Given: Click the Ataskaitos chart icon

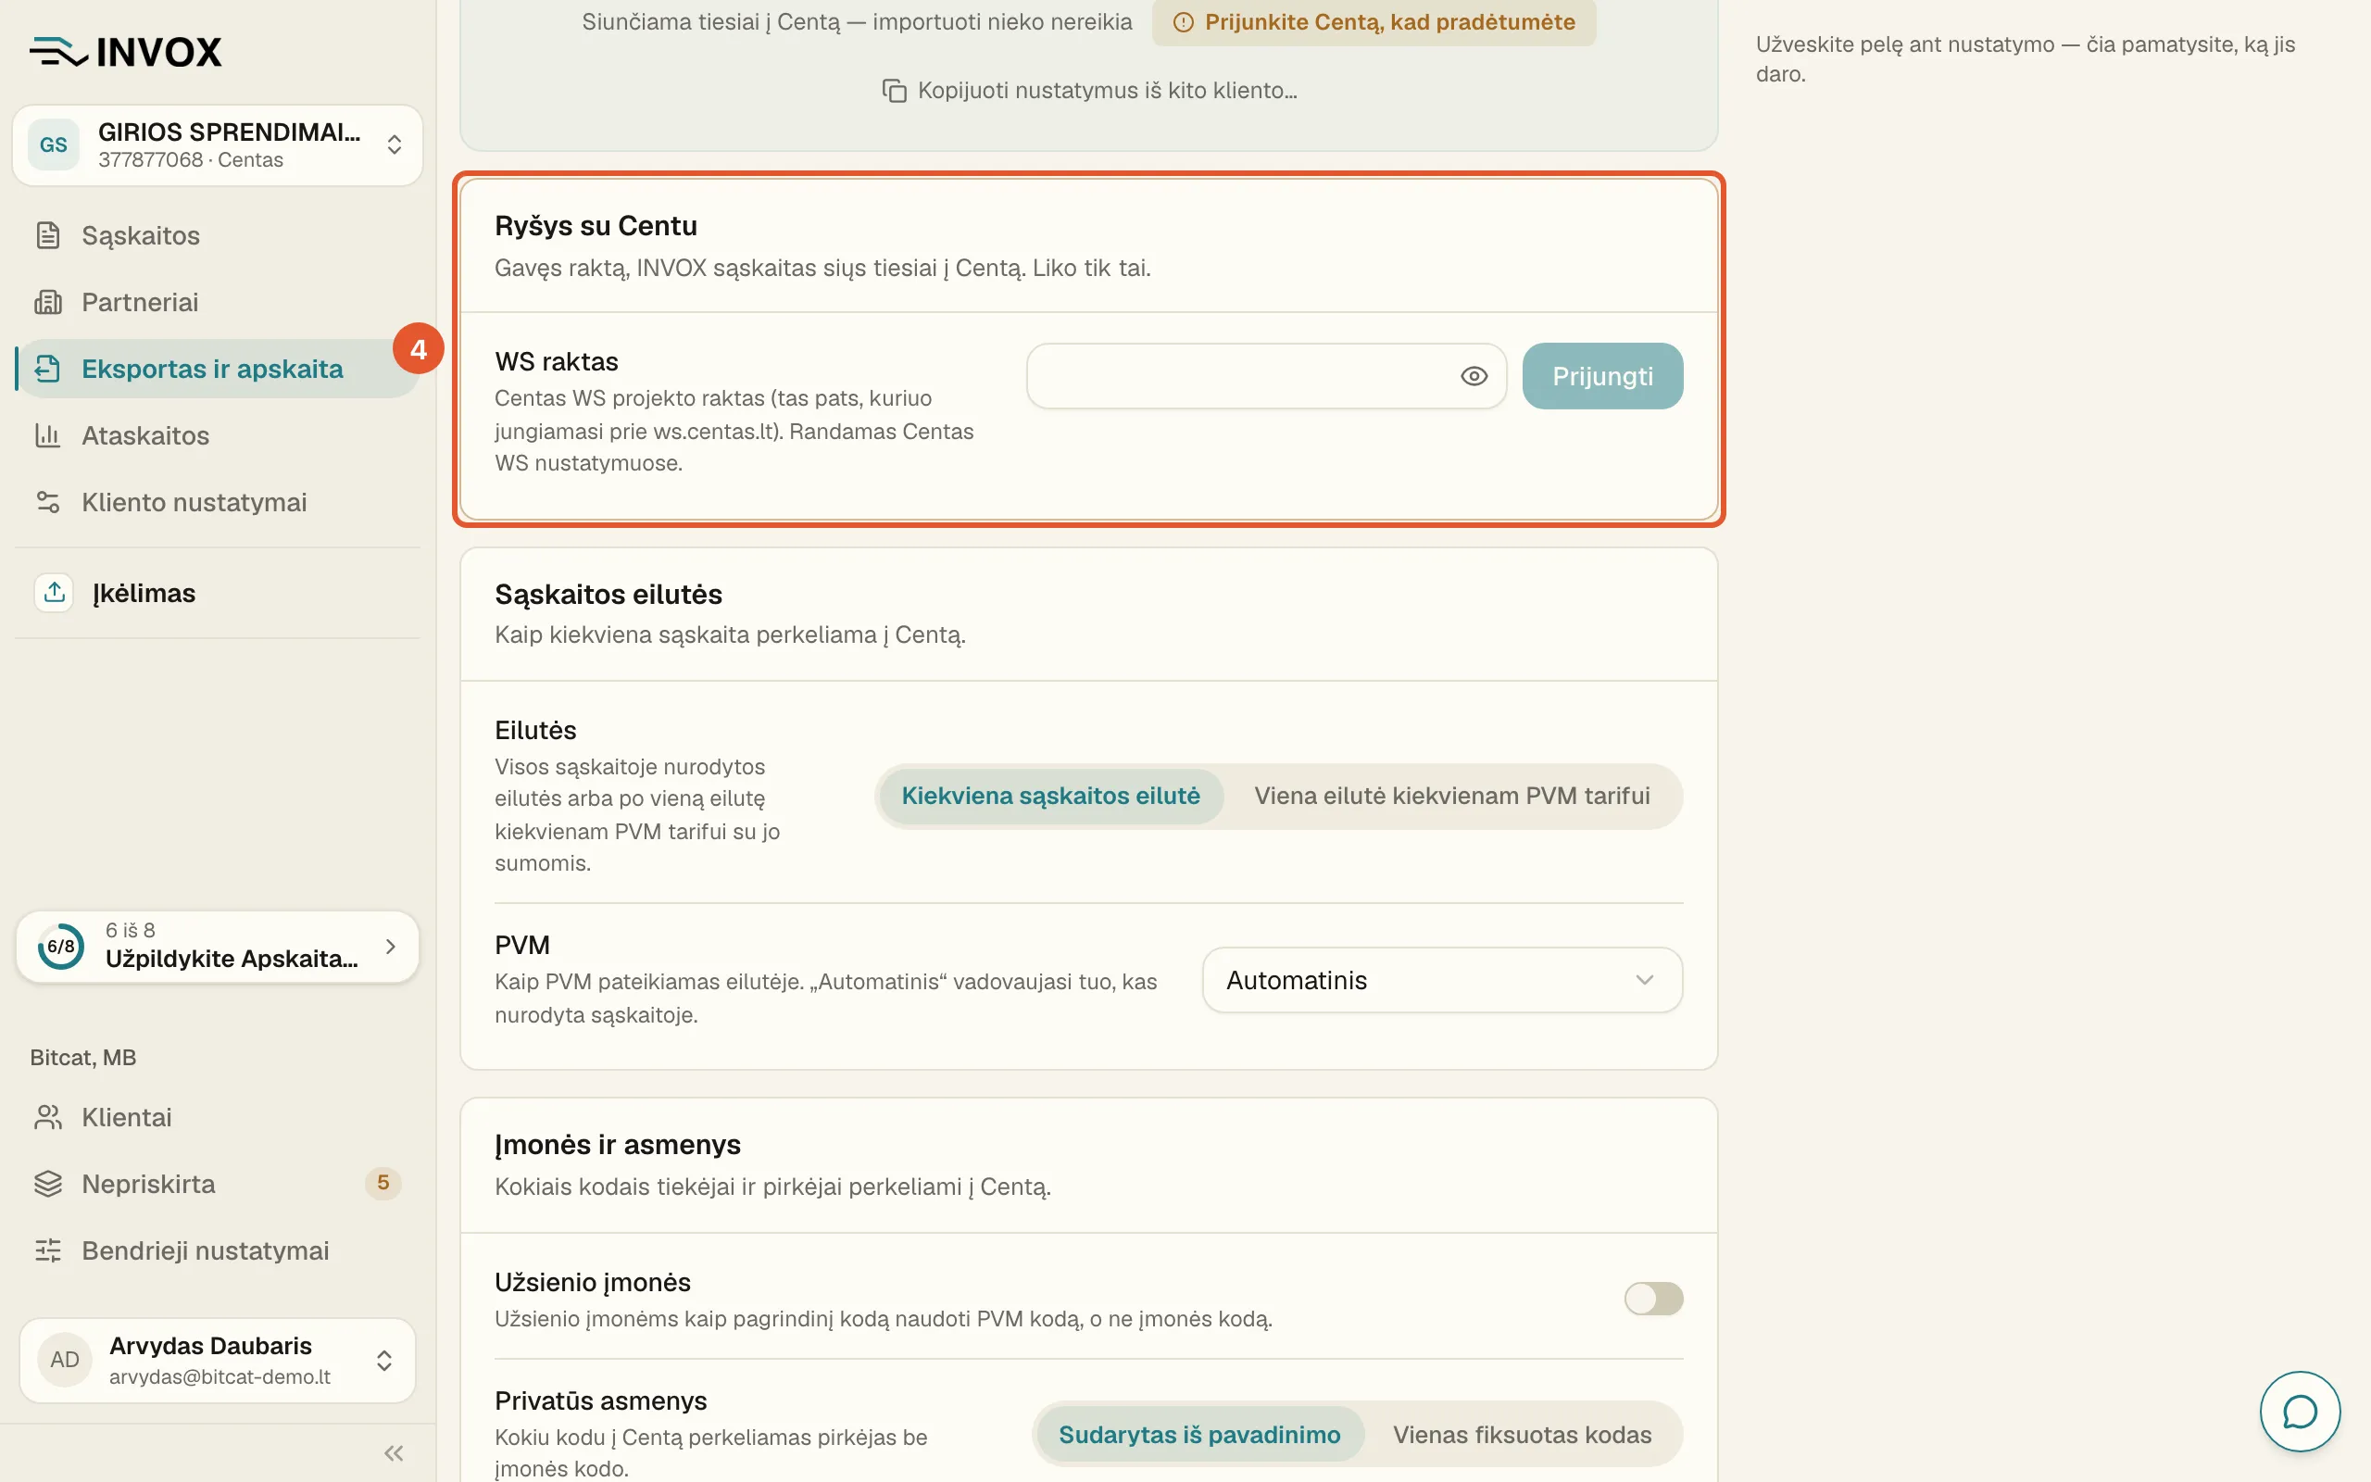Looking at the screenshot, I should (x=48, y=435).
